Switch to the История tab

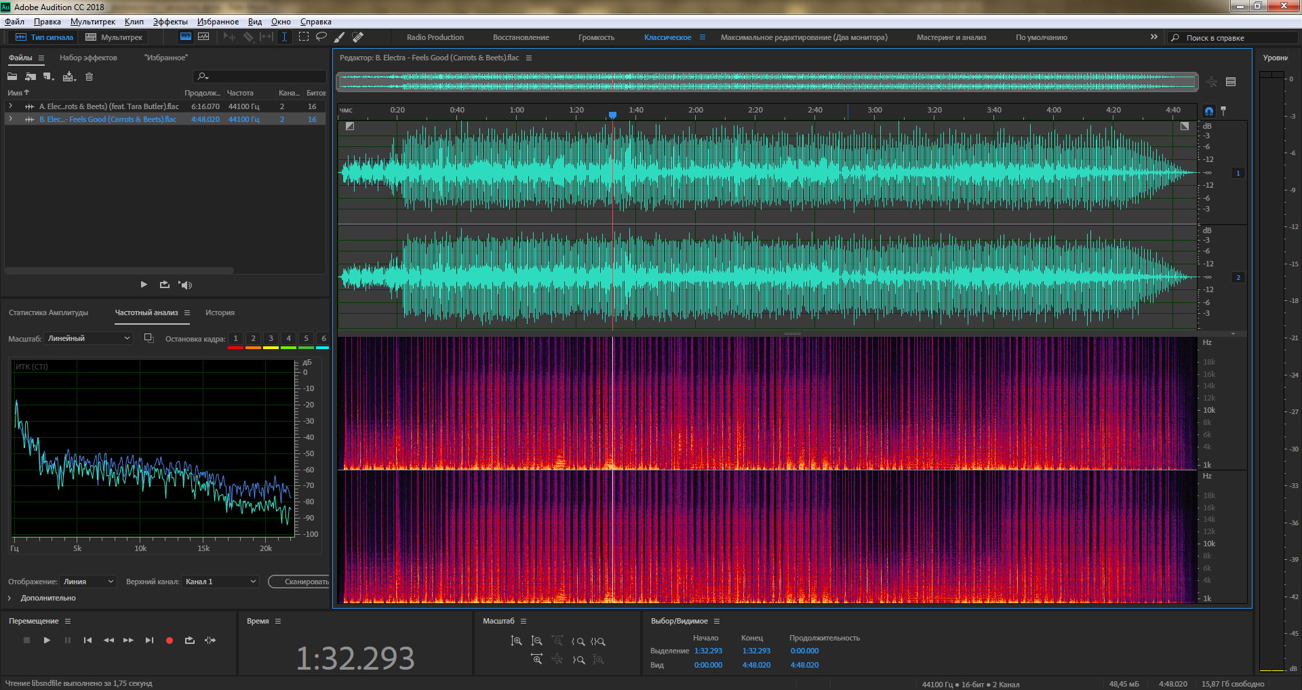coord(220,312)
